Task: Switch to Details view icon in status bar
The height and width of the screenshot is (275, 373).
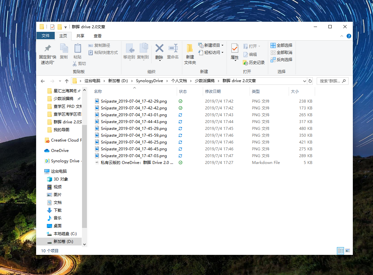Action: click(341, 251)
